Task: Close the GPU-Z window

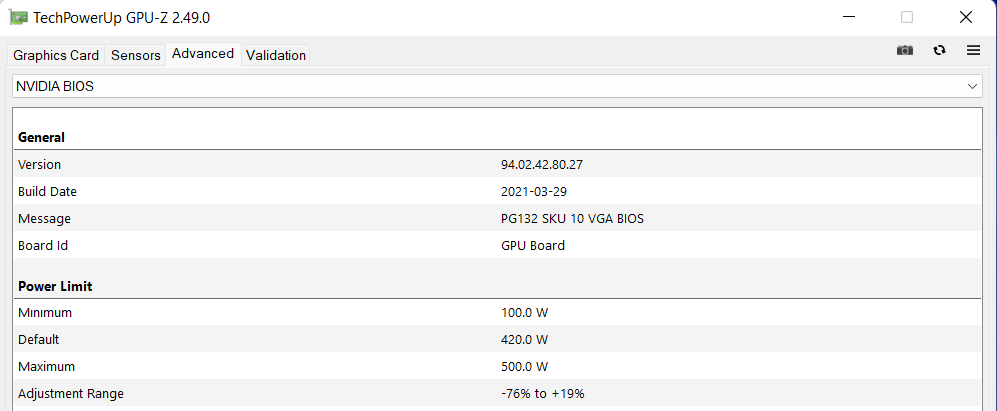Action: tap(966, 17)
